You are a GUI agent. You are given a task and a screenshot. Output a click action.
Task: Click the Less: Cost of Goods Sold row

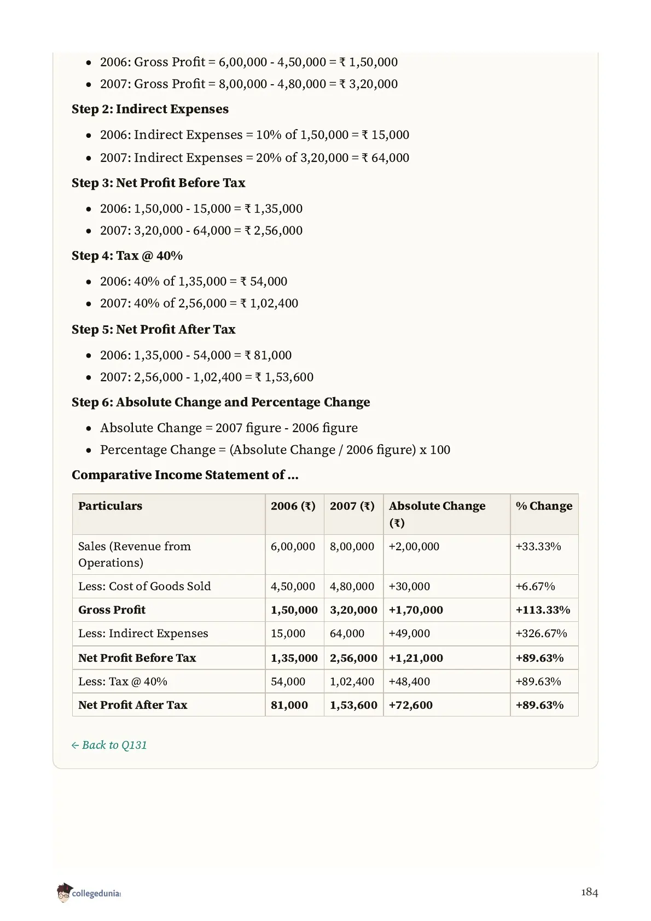325,586
